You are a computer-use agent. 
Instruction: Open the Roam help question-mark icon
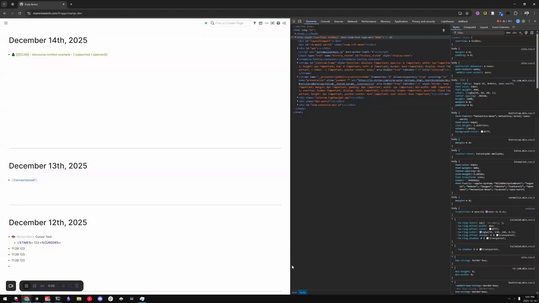pyautogui.click(x=278, y=23)
